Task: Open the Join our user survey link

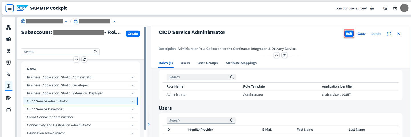Action: click(351, 8)
